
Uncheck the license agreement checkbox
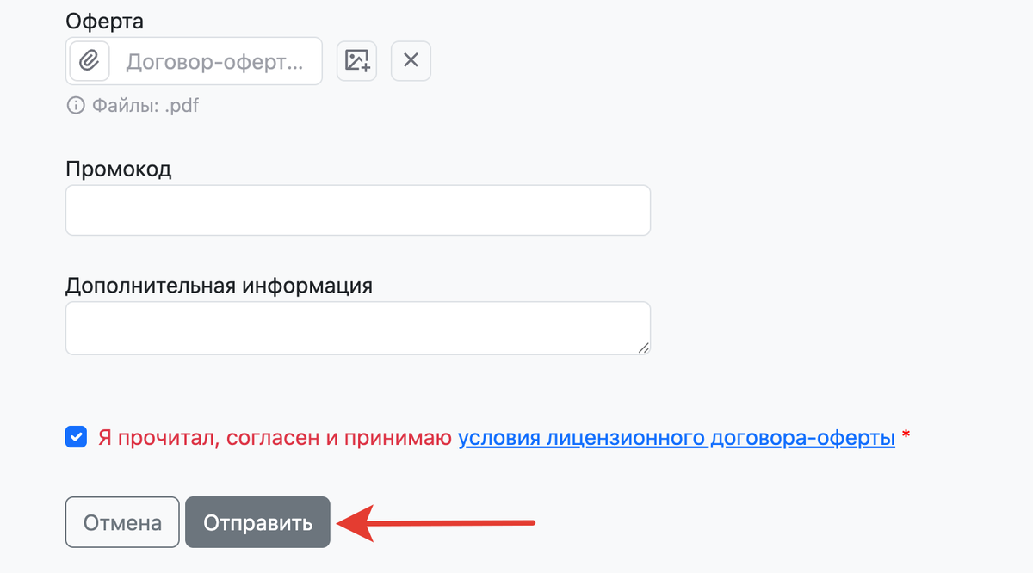(x=76, y=438)
